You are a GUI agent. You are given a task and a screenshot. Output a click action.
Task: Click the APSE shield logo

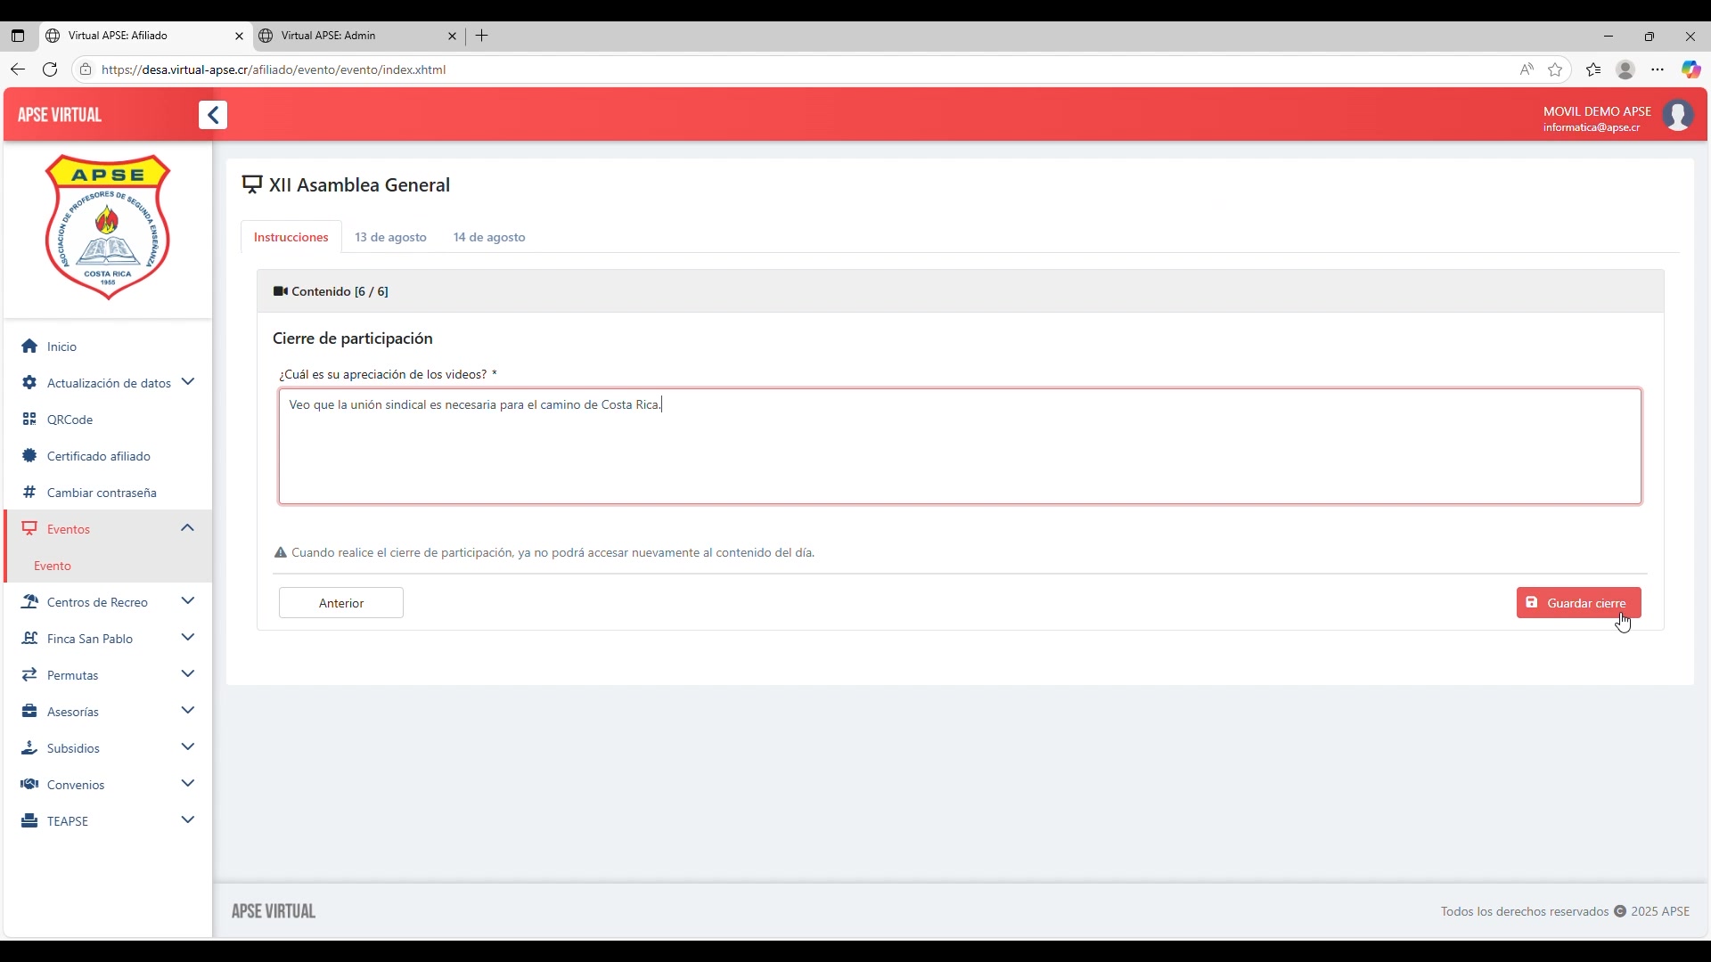tap(108, 227)
